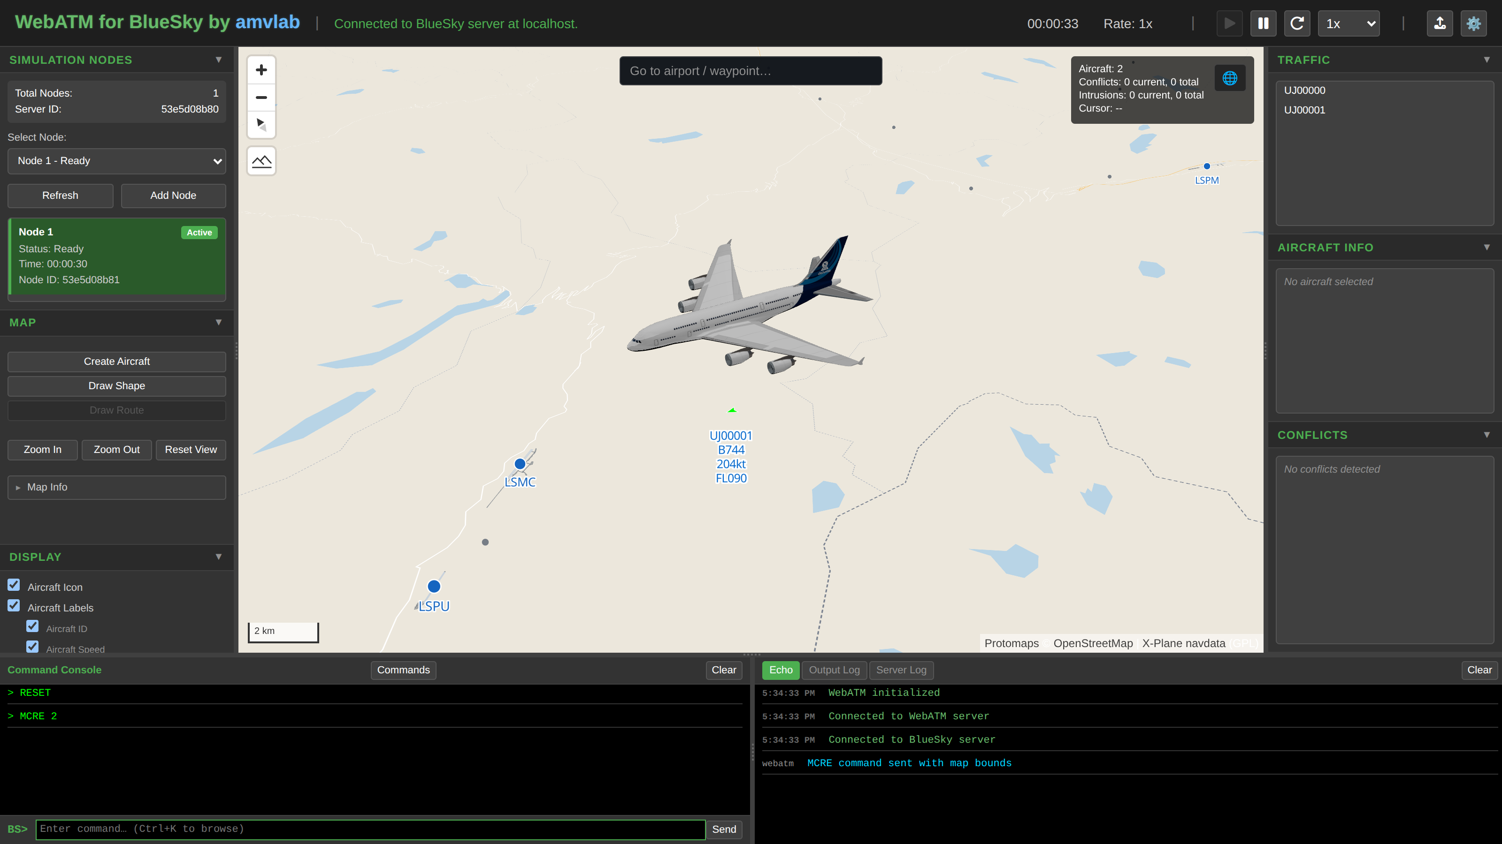The height and width of the screenshot is (844, 1502).
Task: Open the X-Plane navdata attribution link
Action: (x=1184, y=643)
